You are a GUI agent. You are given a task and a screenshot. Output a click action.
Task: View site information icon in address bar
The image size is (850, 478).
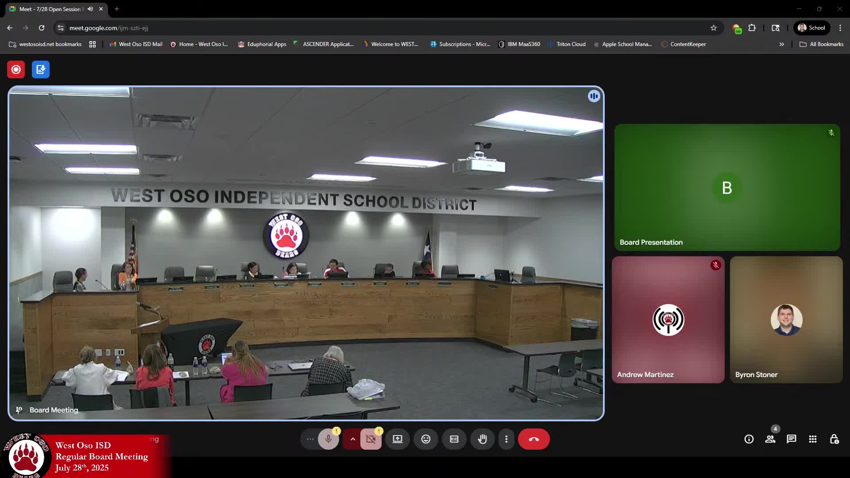coord(61,28)
